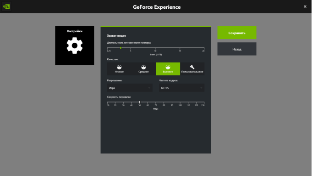Set quality to Среднее
The height and width of the screenshot is (176, 312).
tap(143, 69)
